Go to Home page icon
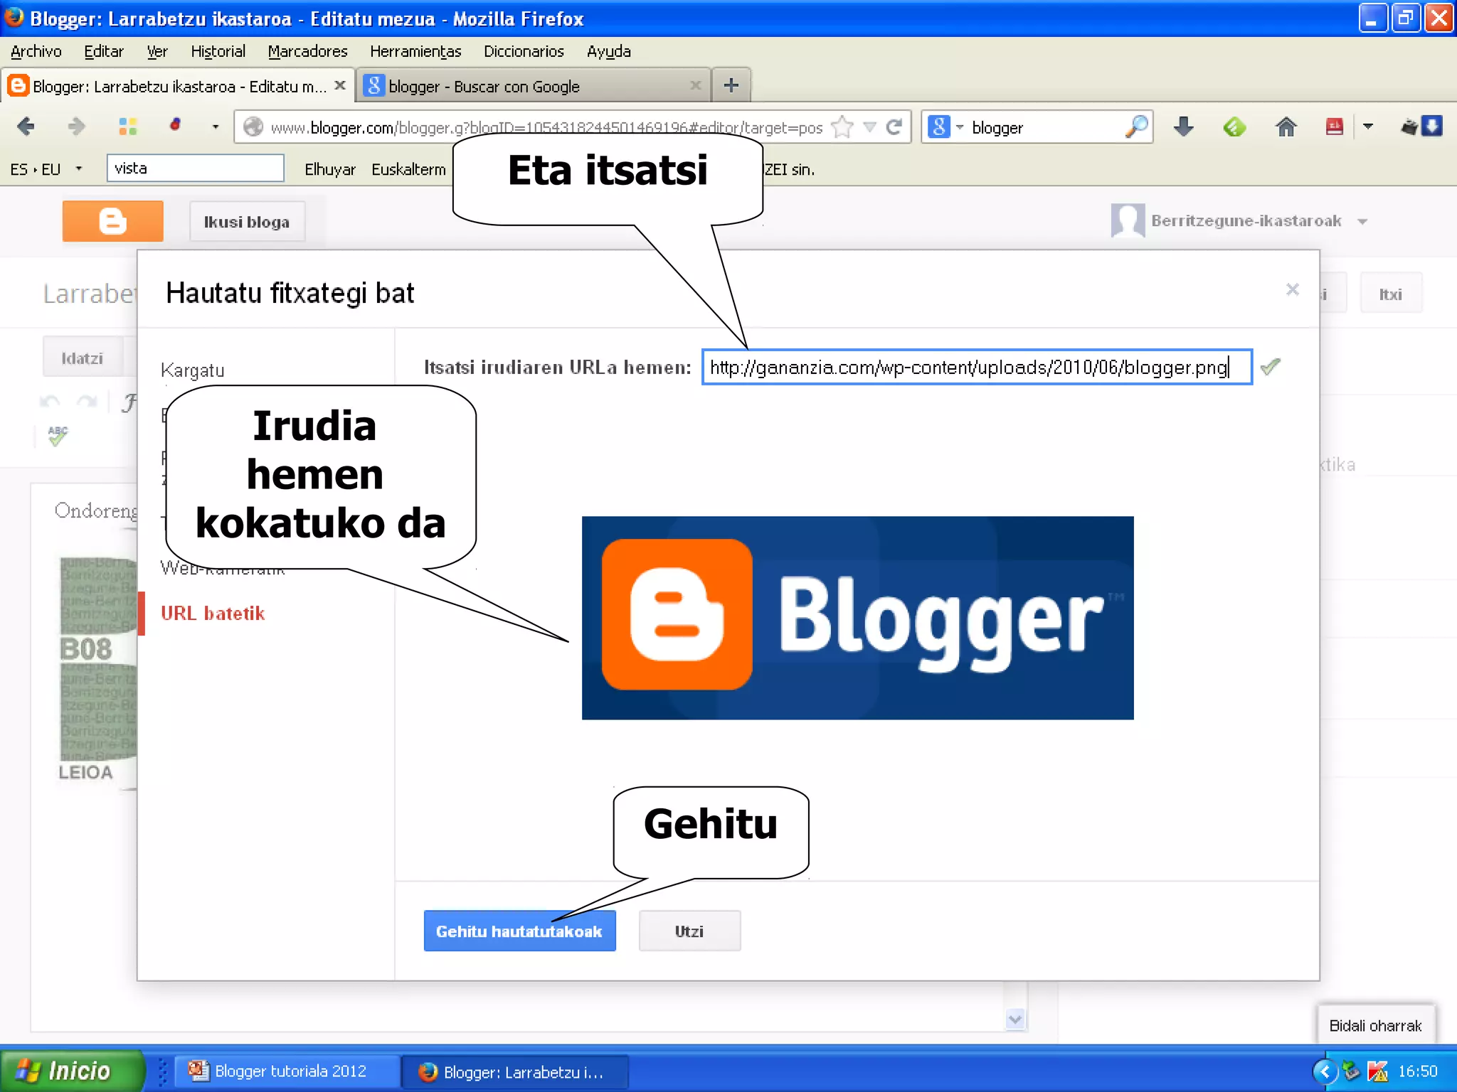The width and height of the screenshot is (1457, 1092). coord(1286,127)
